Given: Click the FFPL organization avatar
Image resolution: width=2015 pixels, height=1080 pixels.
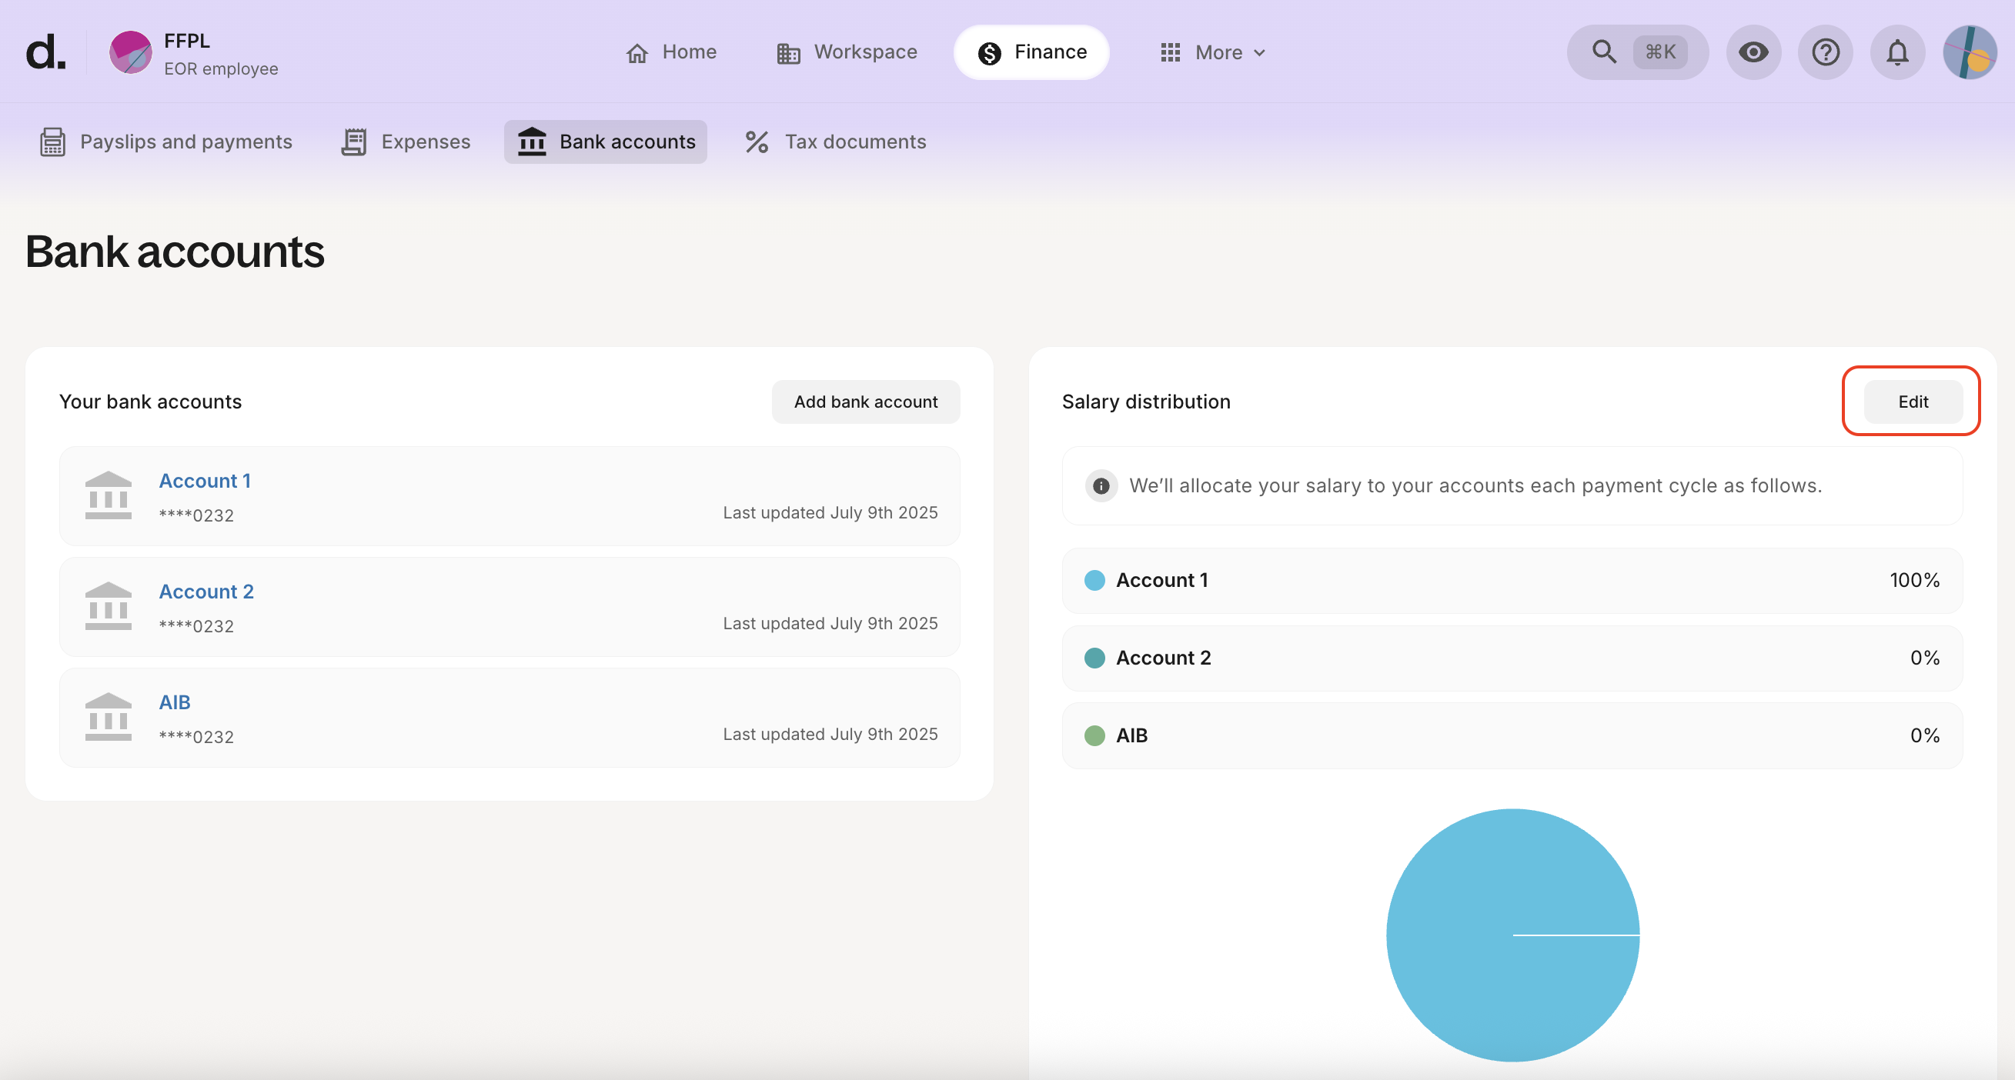Looking at the screenshot, I should (131, 52).
